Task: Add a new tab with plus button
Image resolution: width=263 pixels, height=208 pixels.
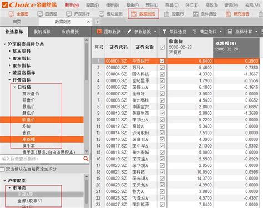Action: click(x=98, y=22)
